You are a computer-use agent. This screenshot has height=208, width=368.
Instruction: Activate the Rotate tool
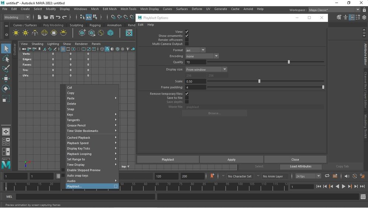[6, 89]
